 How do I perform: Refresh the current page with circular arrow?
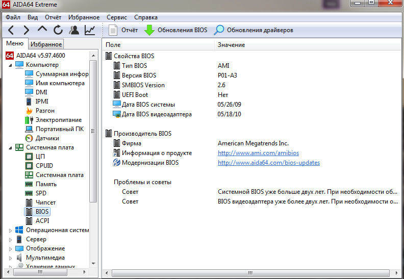click(x=58, y=30)
